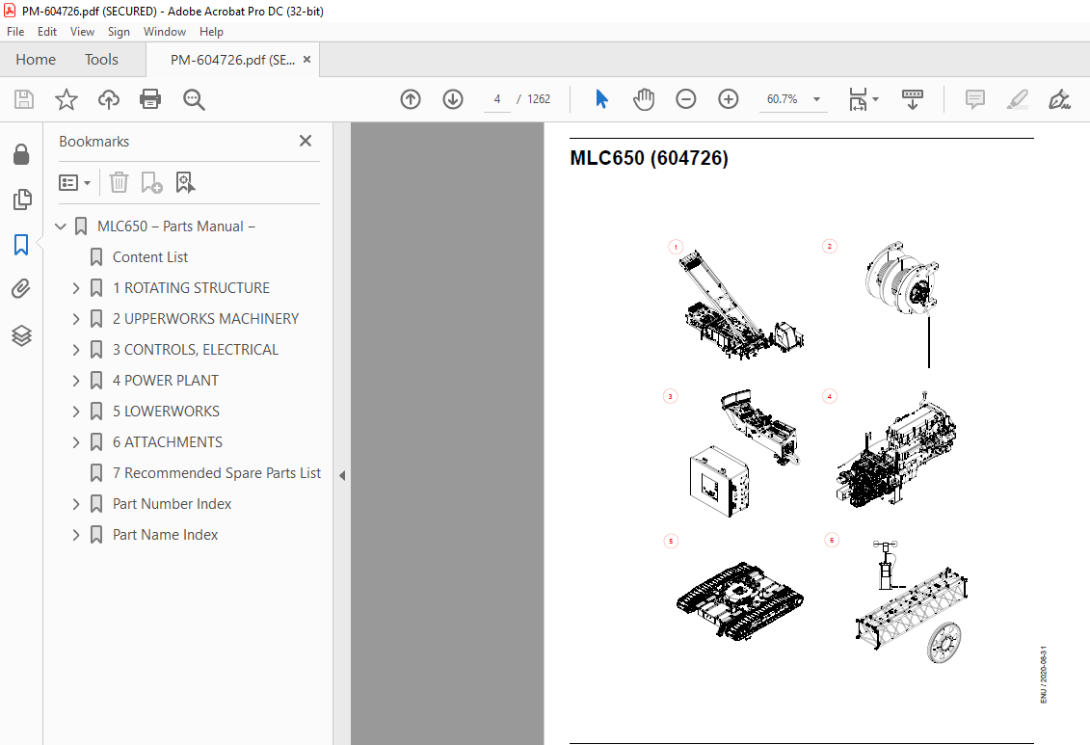Screen dimensions: 1090x745
Task: Collapse the navigation pane splitter arrow
Action: 342,475
